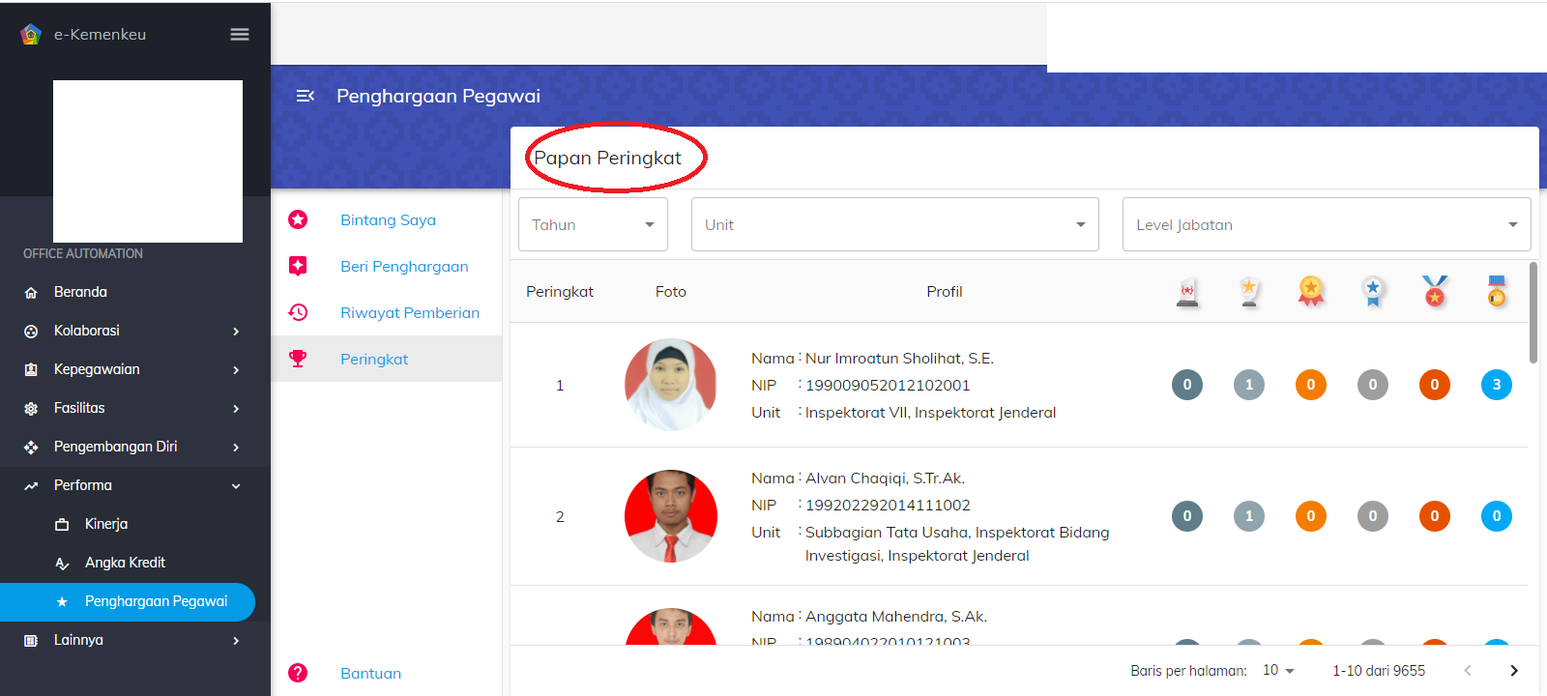This screenshot has height=696, width=1547.
Task: Select Angka Kredit in sidebar
Action: pyautogui.click(x=125, y=563)
